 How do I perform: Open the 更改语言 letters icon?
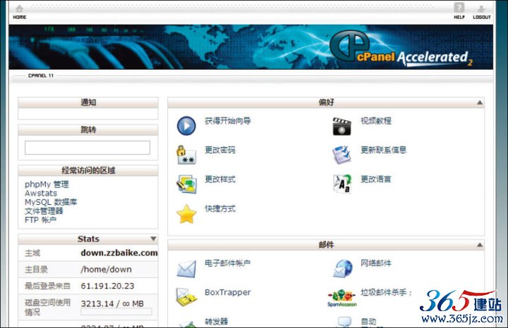click(x=341, y=184)
